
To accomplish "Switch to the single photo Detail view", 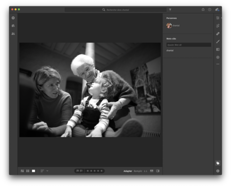I will [x=33, y=171].
